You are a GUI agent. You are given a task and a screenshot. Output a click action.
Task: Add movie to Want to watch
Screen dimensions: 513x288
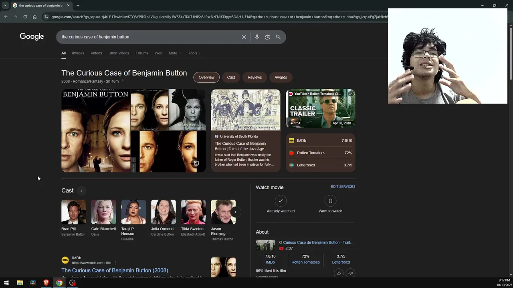coord(330,204)
